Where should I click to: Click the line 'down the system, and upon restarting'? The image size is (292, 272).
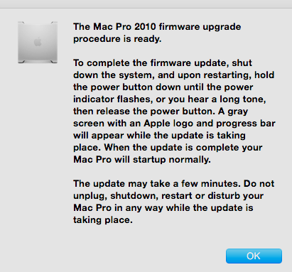173,75
